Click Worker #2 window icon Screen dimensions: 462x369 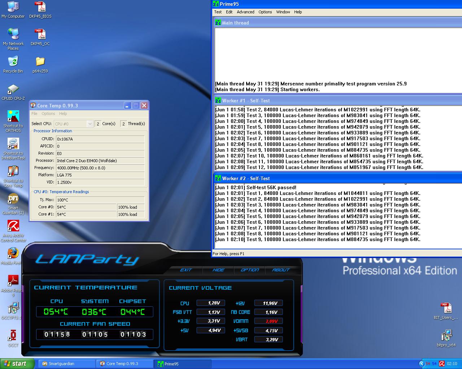[x=218, y=178]
